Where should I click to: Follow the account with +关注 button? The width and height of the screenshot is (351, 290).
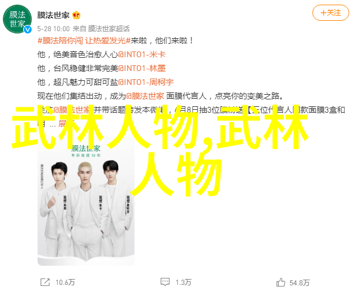pyautogui.click(x=331, y=13)
